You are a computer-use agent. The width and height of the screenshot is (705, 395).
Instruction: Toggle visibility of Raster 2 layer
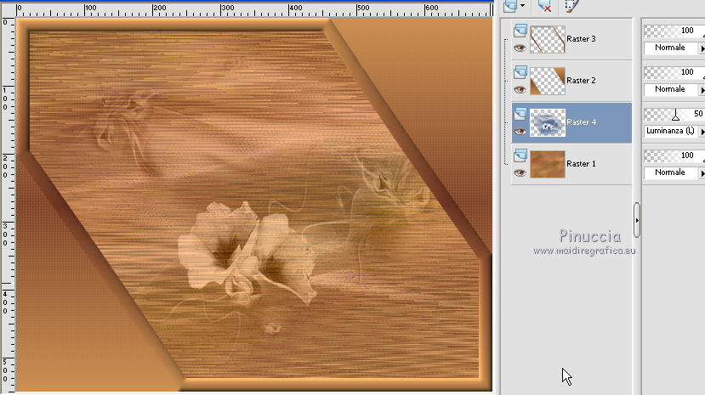520,89
